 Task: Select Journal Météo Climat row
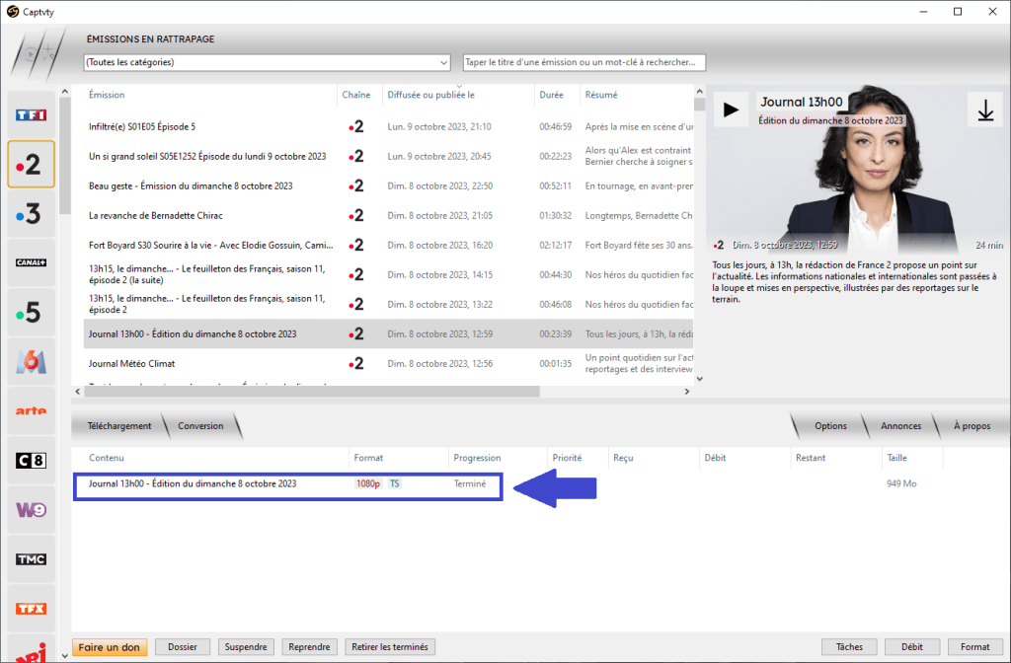pos(388,364)
